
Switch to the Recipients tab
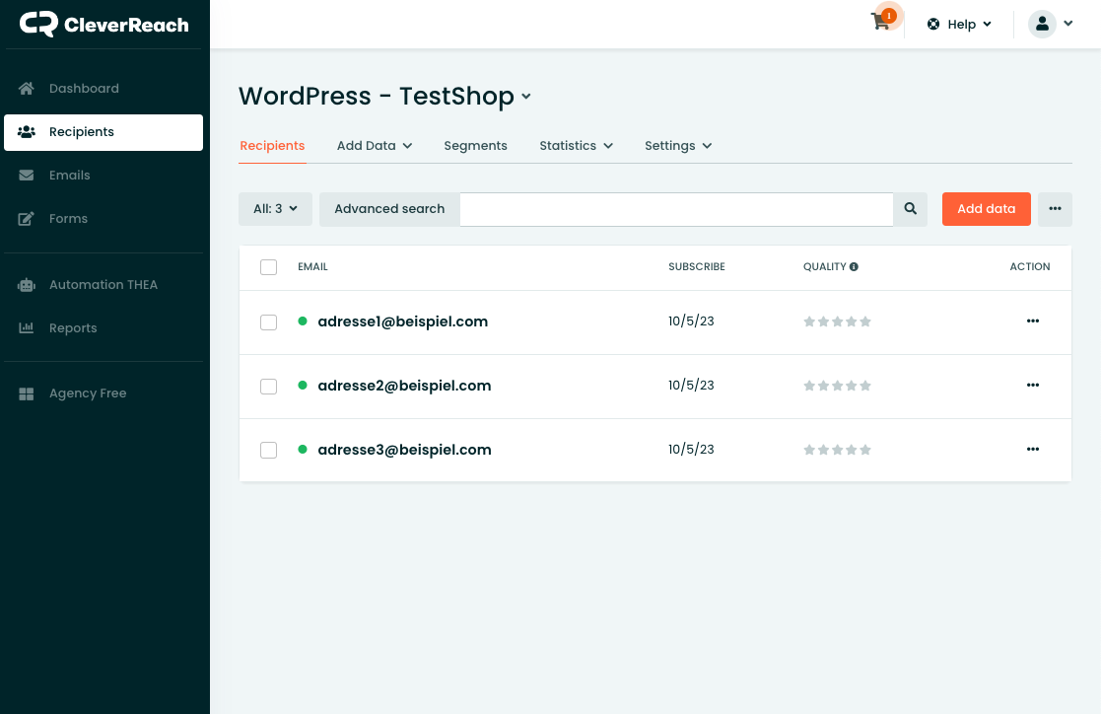click(x=272, y=146)
